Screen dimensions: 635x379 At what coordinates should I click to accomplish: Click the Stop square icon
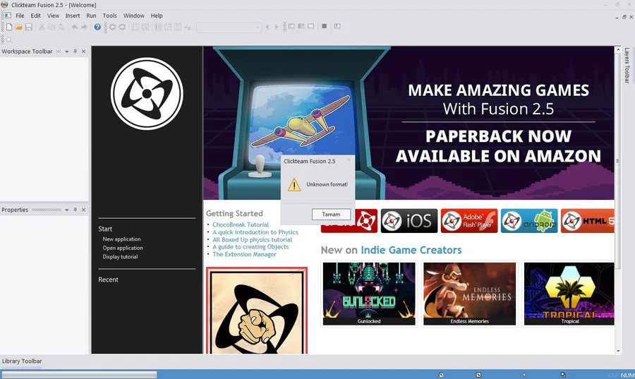tap(324, 26)
